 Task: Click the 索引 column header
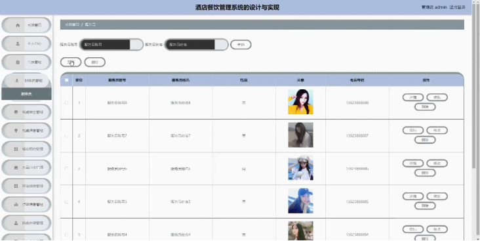(79, 80)
